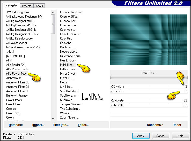Open Filter Info... details
The width and height of the screenshot is (191, 141).
click(61, 125)
